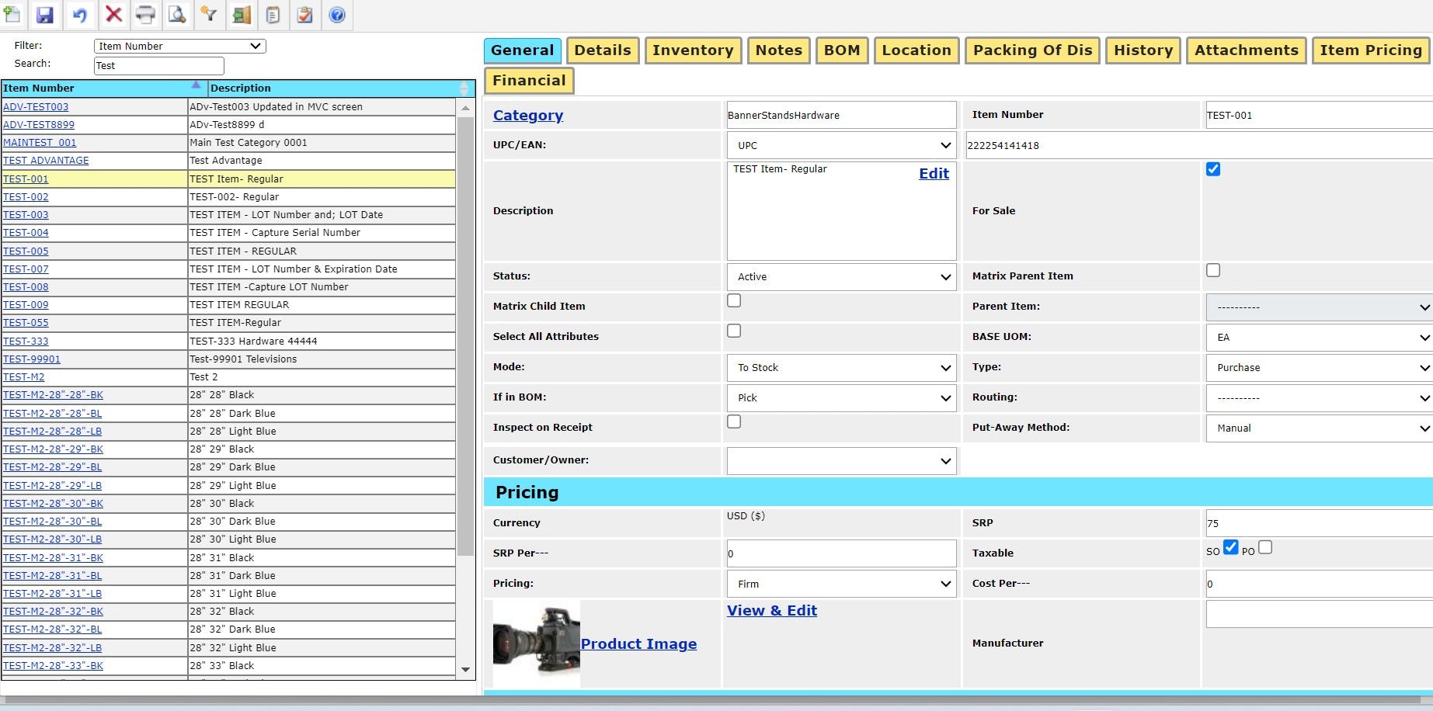Screen dimensions: 1433x711
Task: Save the current item
Action: (x=44, y=15)
